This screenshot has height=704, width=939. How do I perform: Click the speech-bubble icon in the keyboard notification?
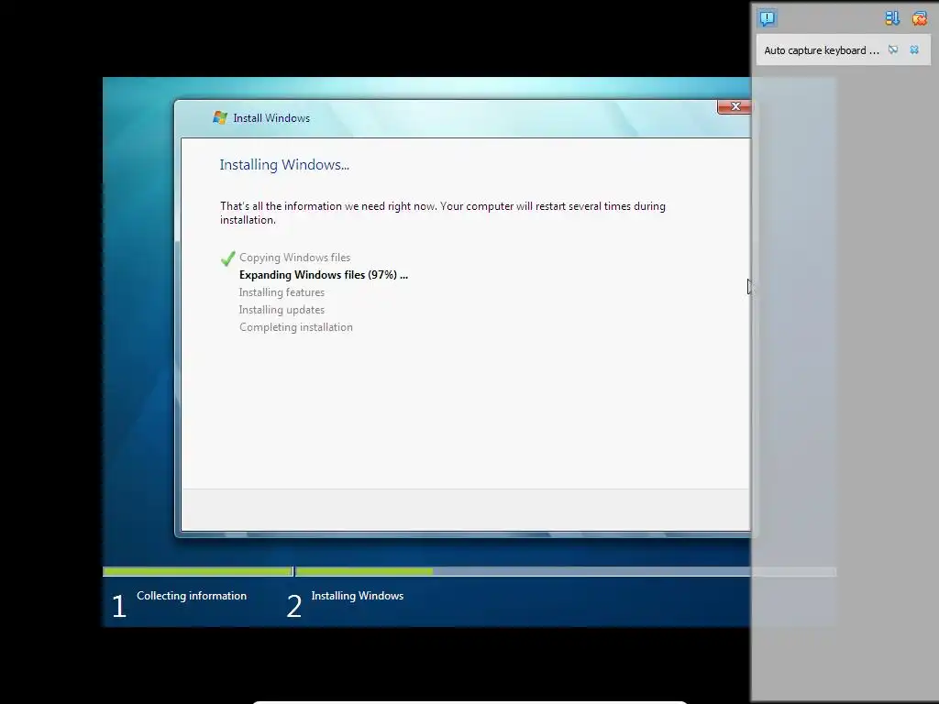(893, 49)
